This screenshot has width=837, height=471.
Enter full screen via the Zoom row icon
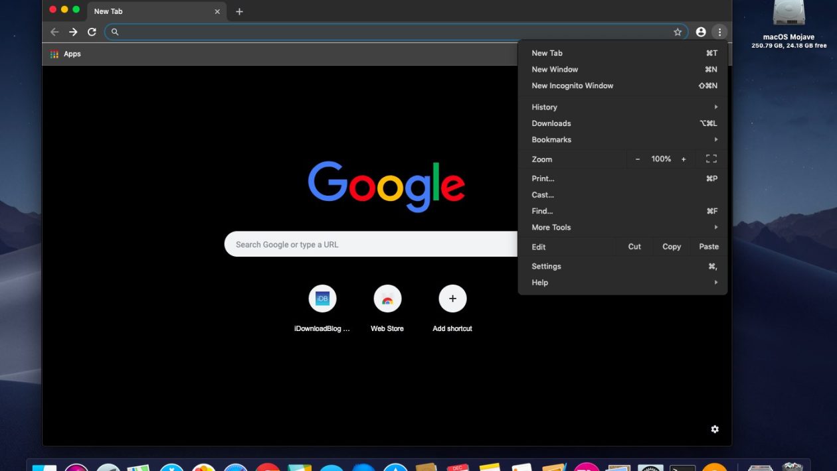pyautogui.click(x=711, y=159)
